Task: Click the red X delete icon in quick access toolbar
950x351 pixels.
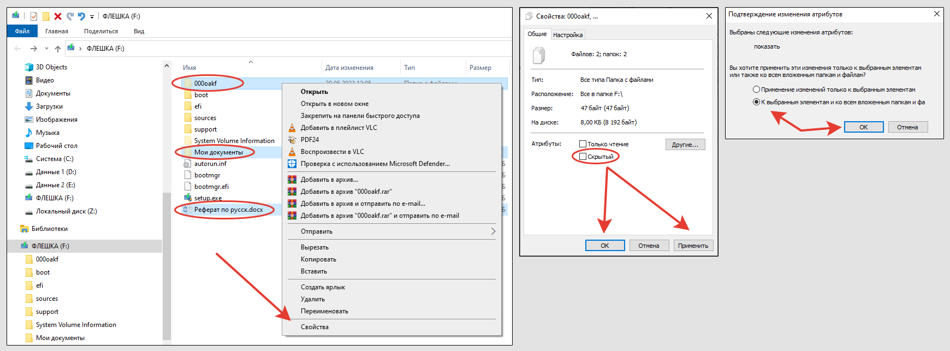Action: click(58, 16)
